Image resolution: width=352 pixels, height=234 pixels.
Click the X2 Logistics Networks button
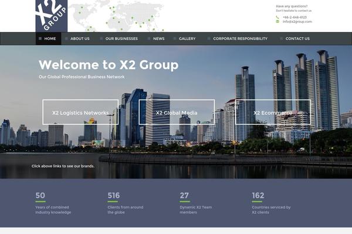coord(80,112)
